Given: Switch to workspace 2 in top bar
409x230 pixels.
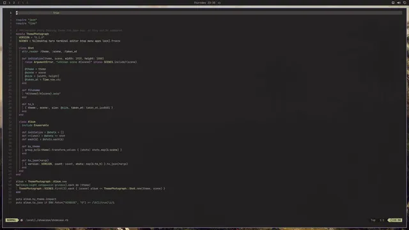Looking at the screenshot, I should pos(14,3).
